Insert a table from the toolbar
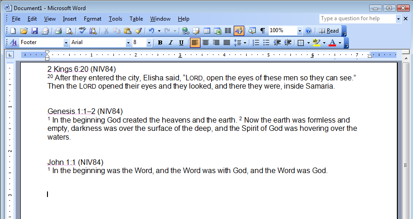This screenshot has width=413, height=219. click(x=207, y=31)
